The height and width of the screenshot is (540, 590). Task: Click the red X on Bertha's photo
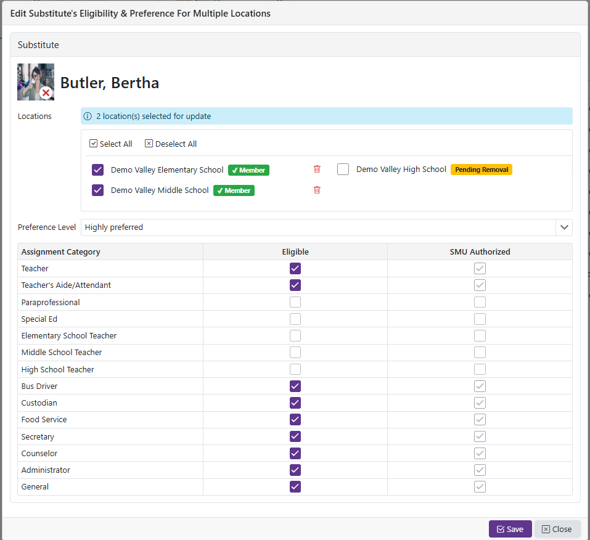coord(46,93)
